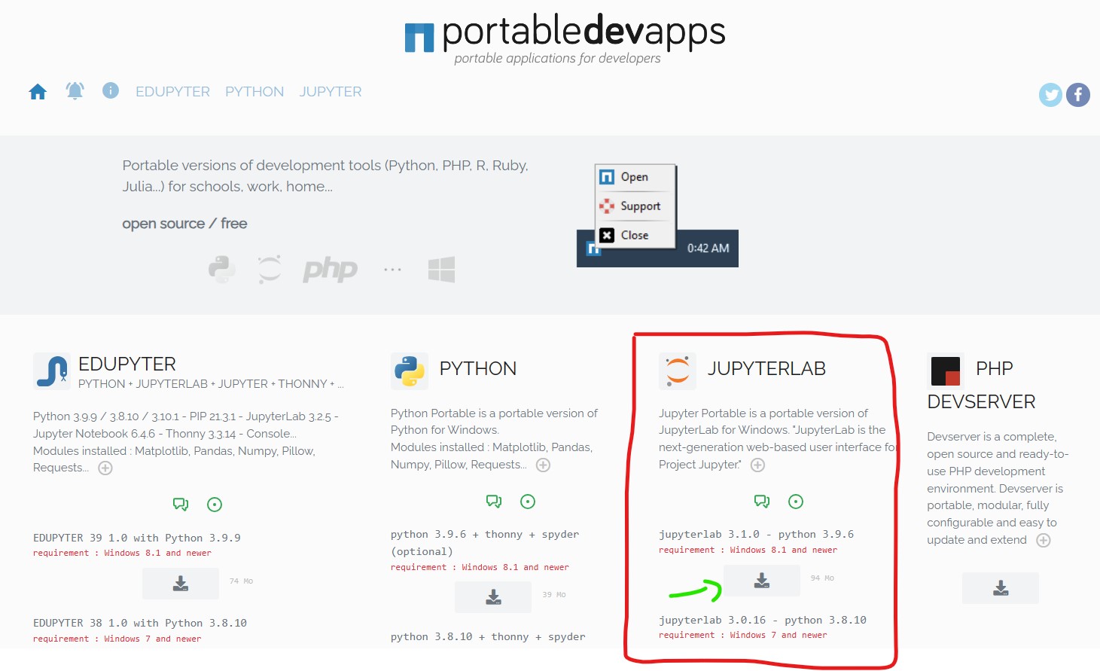Click the comments icon under the PYTHON section
The width and height of the screenshot is (1100, 671).
[493, 501]
